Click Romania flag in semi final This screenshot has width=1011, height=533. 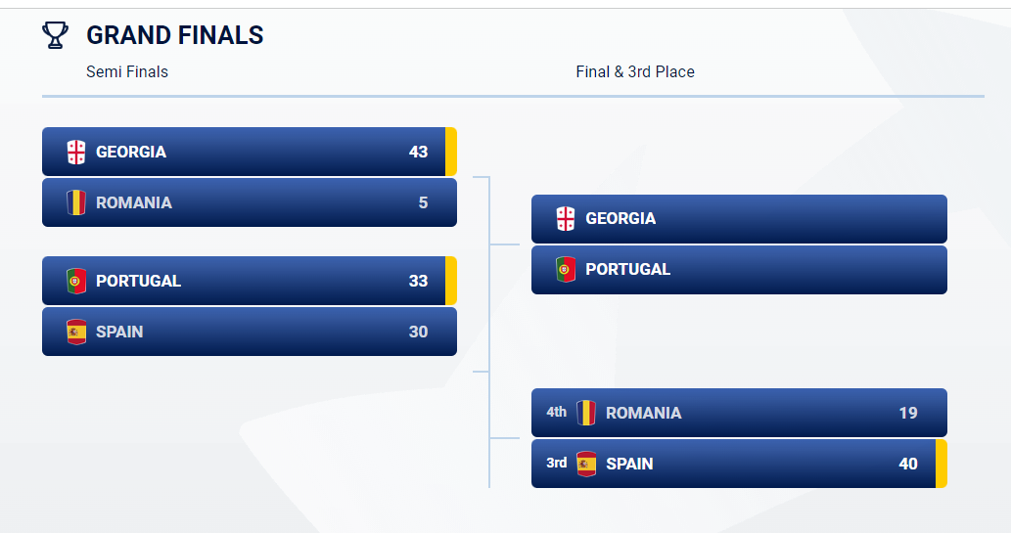point(76,203)
